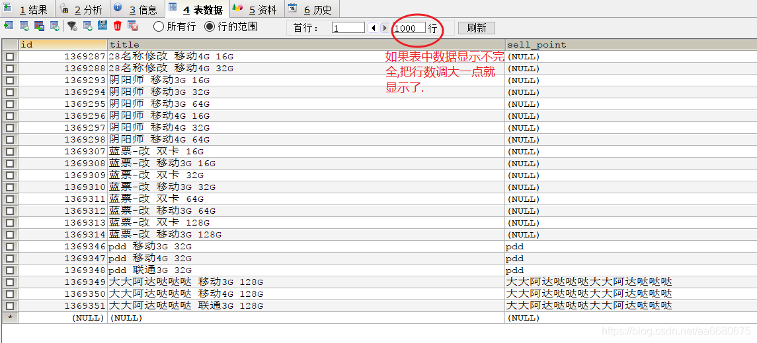Open the 4 表数据 tab
Viewport: 757px width, 343px height.
click(197, 9)
